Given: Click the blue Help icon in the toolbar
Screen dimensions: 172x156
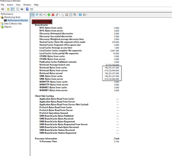Looking at the screenshot, I should (x=27, y=9).
